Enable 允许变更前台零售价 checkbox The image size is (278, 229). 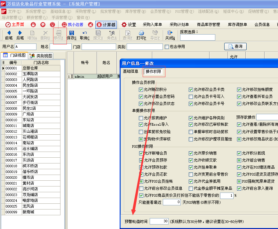coord(191,174)
